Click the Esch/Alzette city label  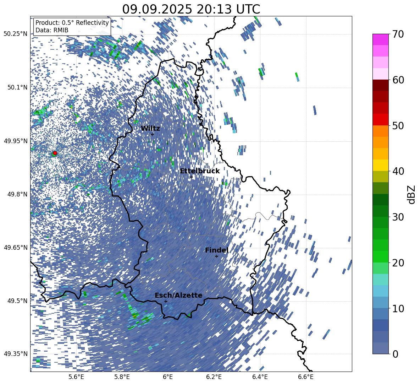178,296
